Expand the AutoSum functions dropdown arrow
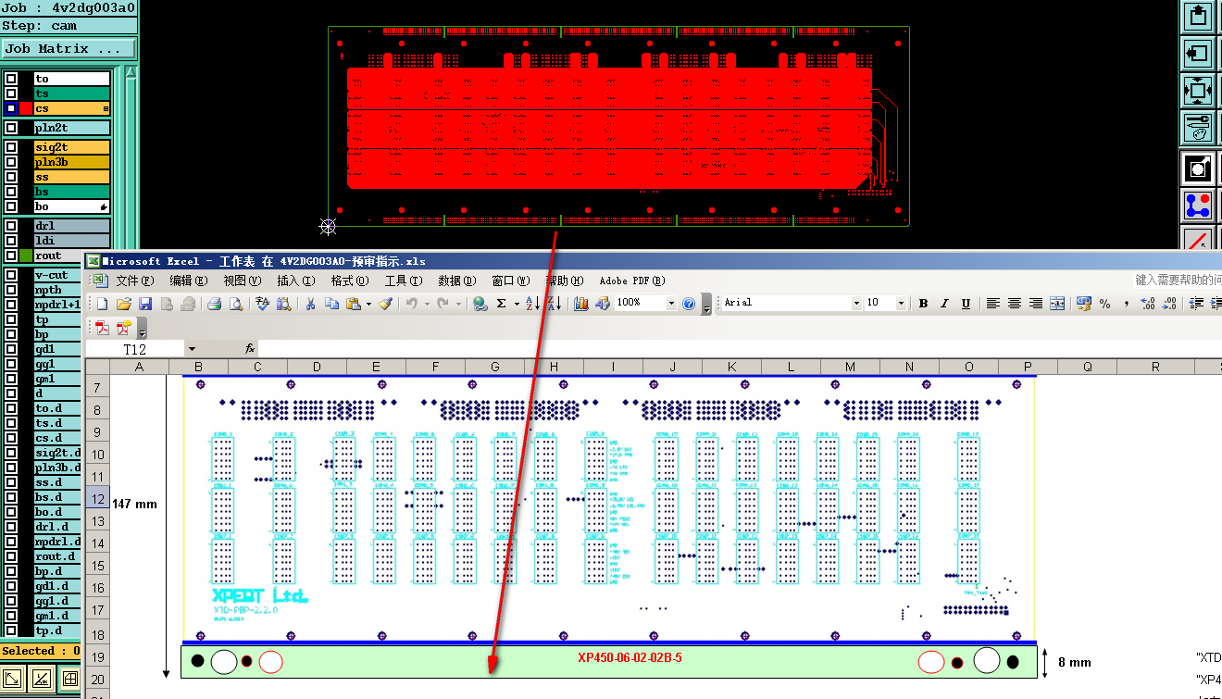 tap(517, 304)
